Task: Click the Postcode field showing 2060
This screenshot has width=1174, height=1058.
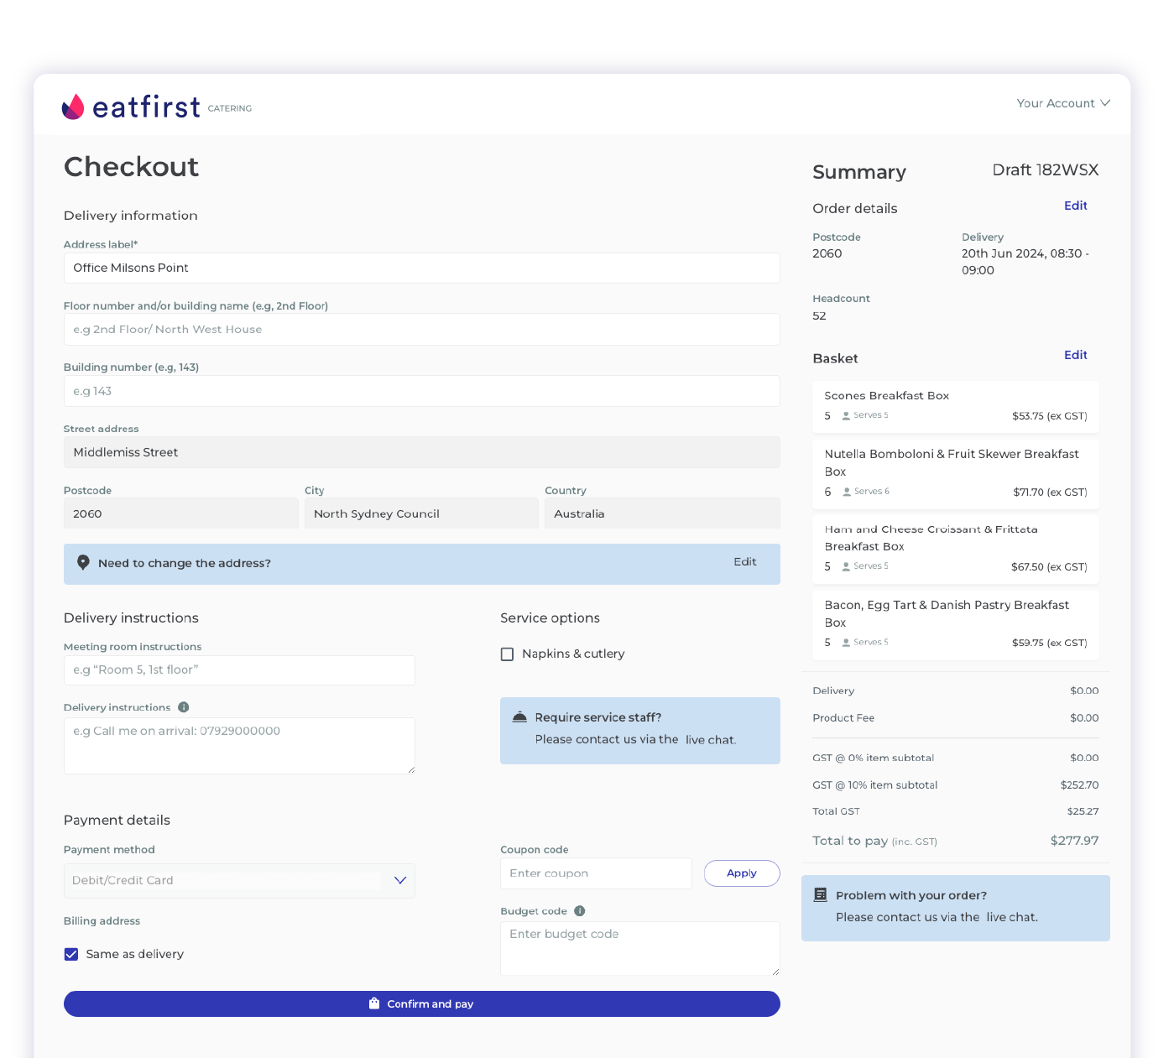Action: coord(181,513)
